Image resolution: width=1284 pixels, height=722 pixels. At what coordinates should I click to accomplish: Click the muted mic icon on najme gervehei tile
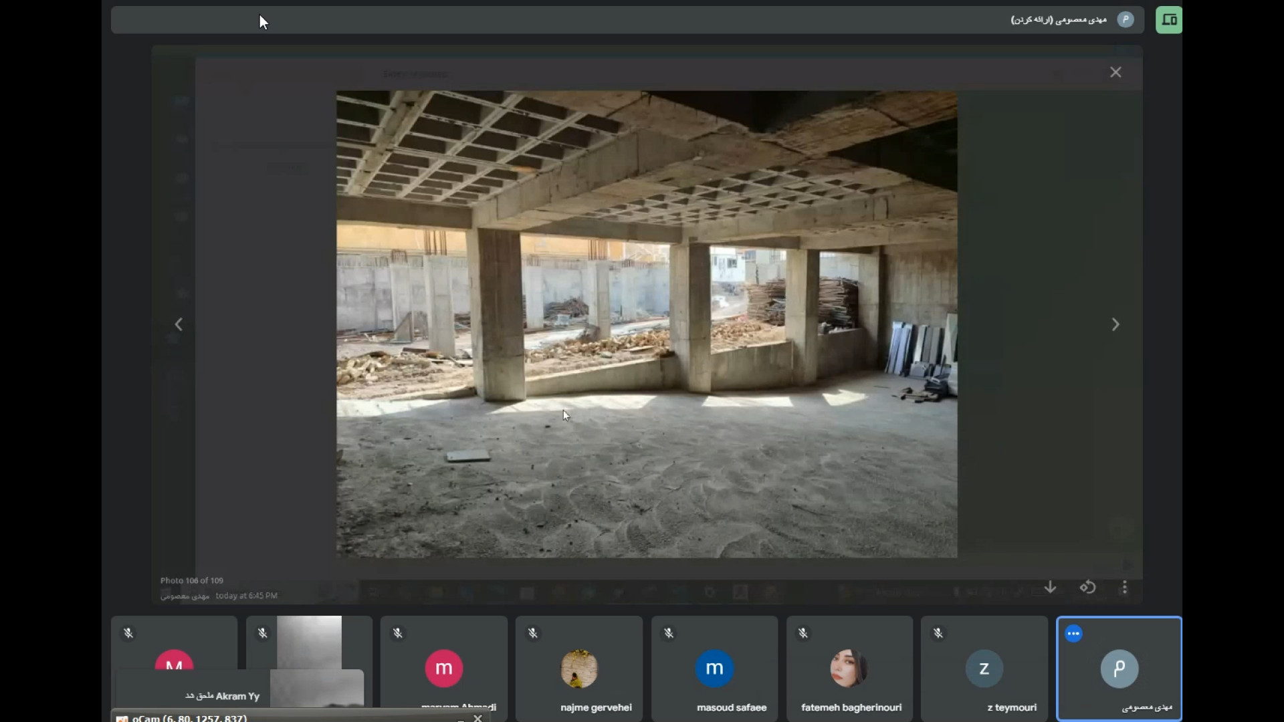coord(533,632)
